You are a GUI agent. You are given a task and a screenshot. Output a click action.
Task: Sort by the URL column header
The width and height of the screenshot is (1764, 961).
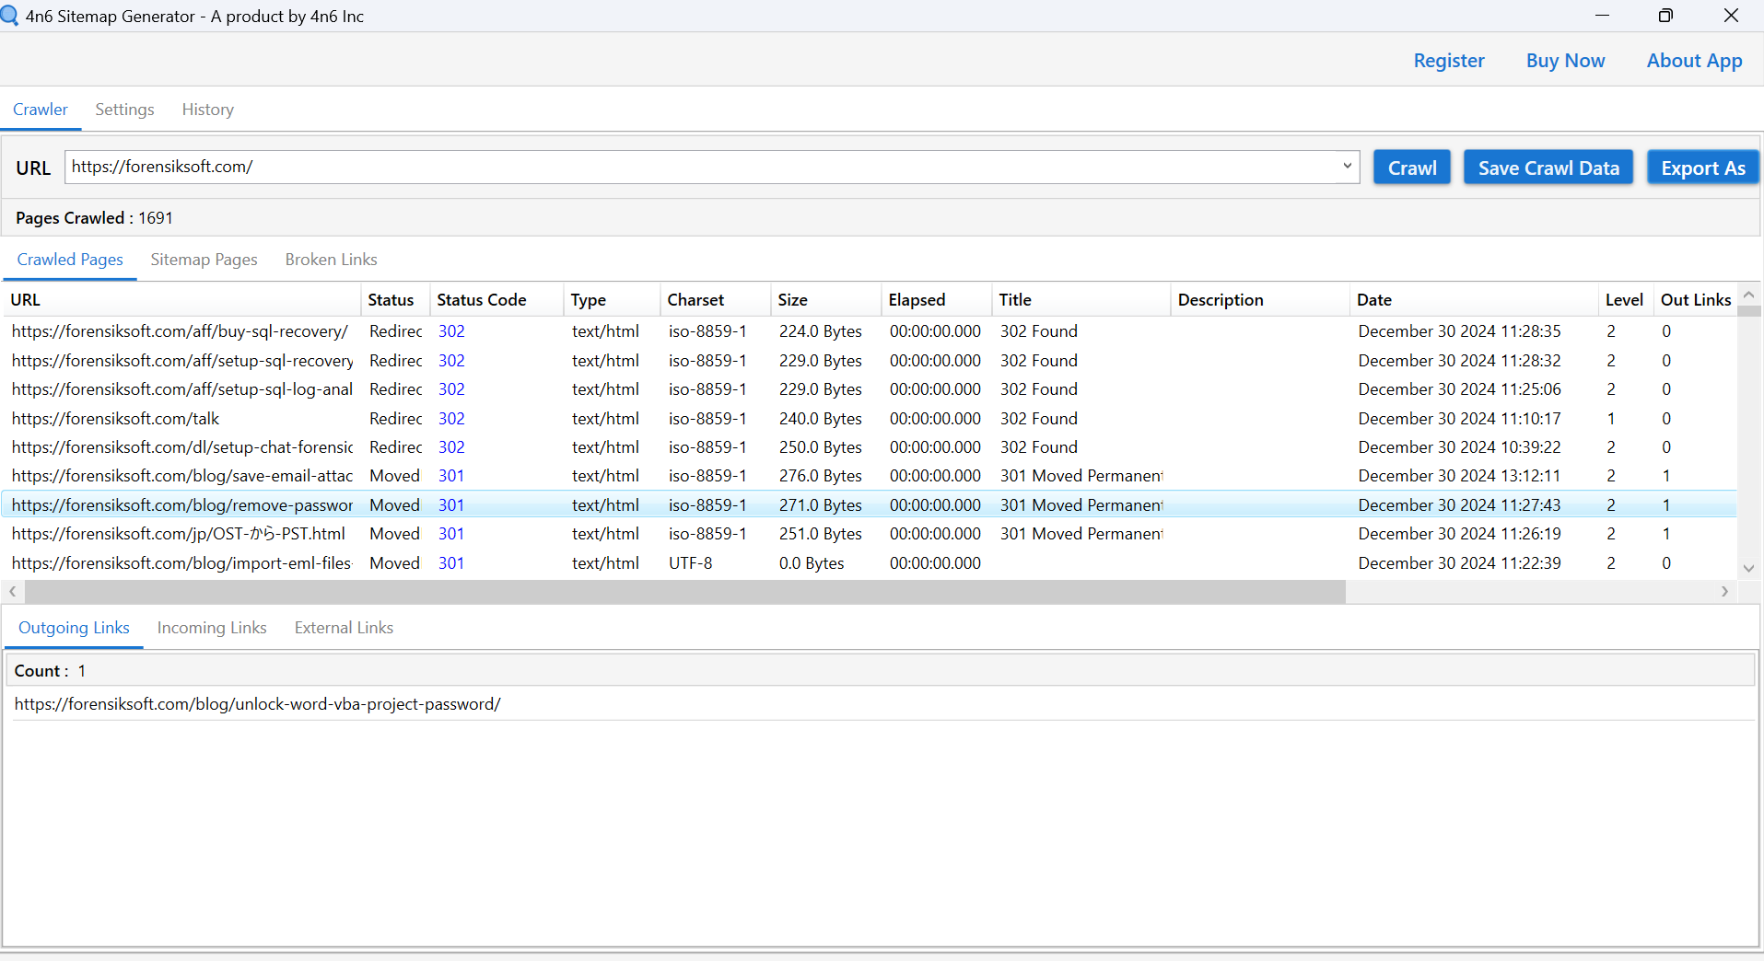point(181,300)
